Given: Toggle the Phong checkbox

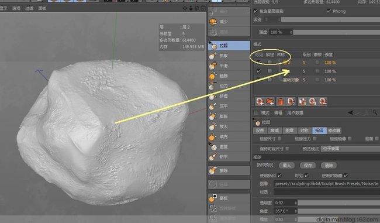Looking at the screenshot, I should click(329, 11).
